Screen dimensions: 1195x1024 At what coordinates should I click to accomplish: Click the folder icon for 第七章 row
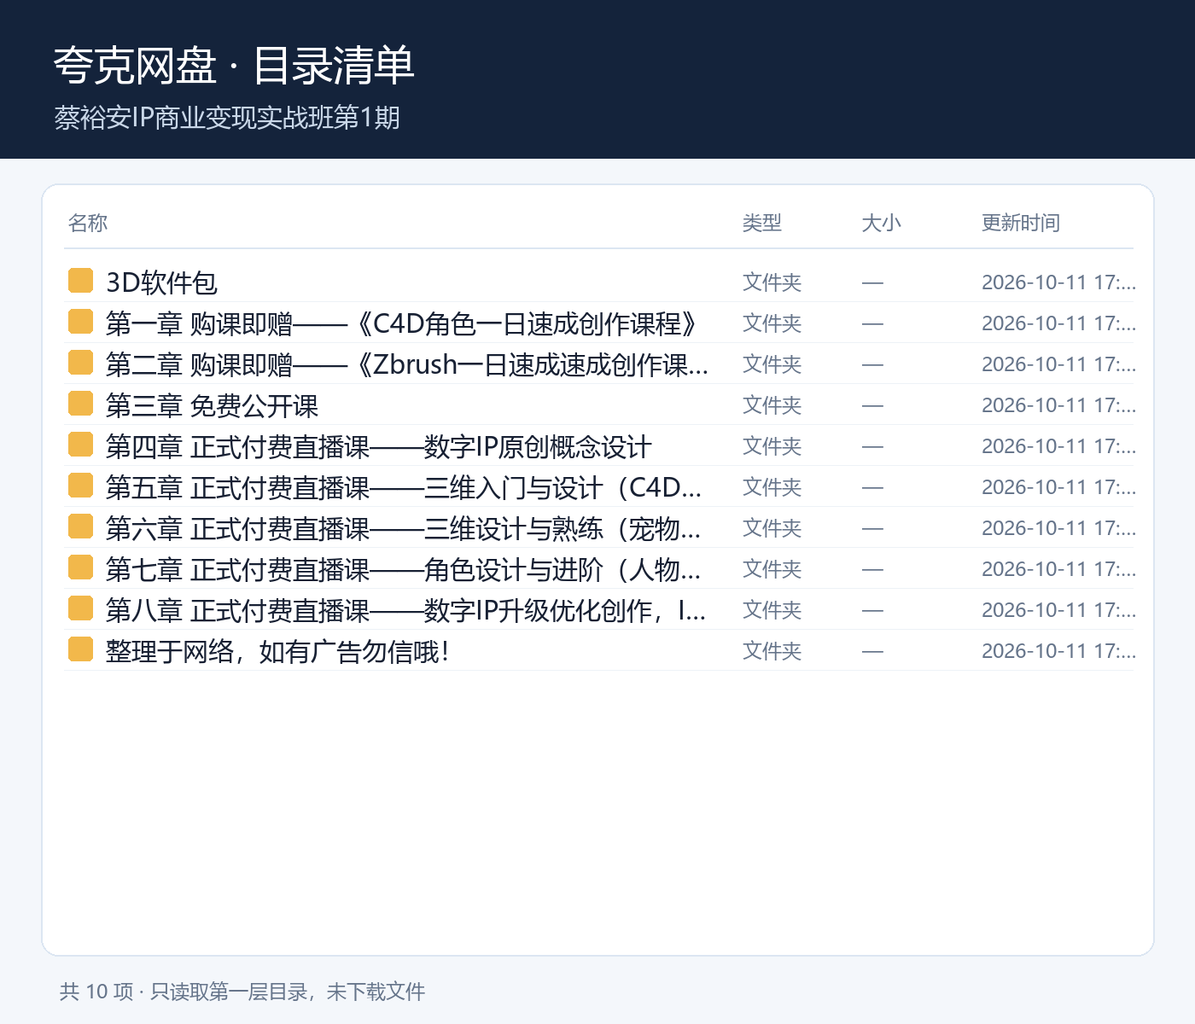tap(80, 567)
